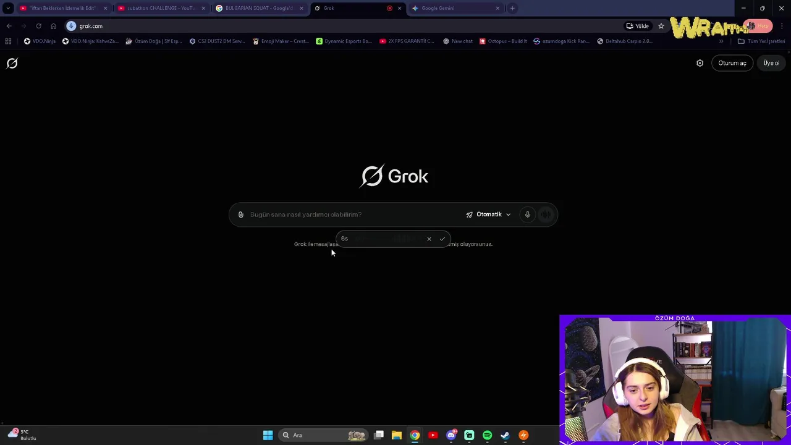Open the 2X FPS GARANTİ bookmark
This screenshot has height=445, width=791.
coord(407,41)
